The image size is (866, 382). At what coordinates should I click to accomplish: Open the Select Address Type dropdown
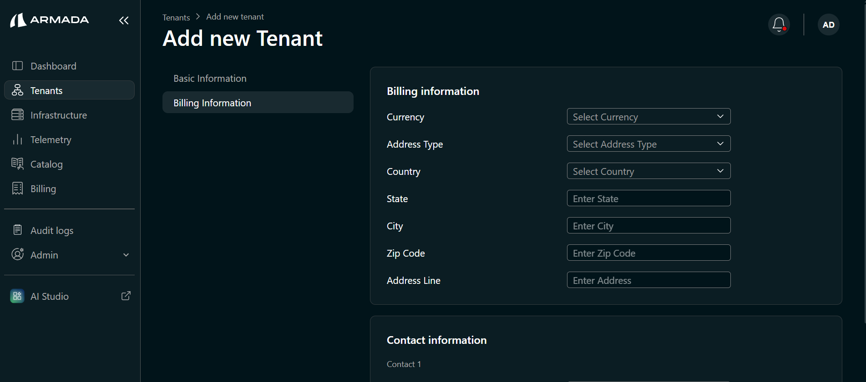[x=648, y=144]
